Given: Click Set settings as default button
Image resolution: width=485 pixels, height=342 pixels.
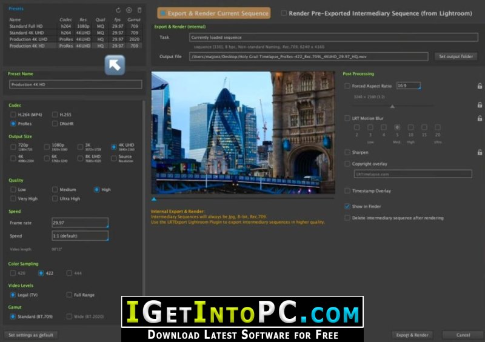Looking at the screenshot, I should (30, 335).
